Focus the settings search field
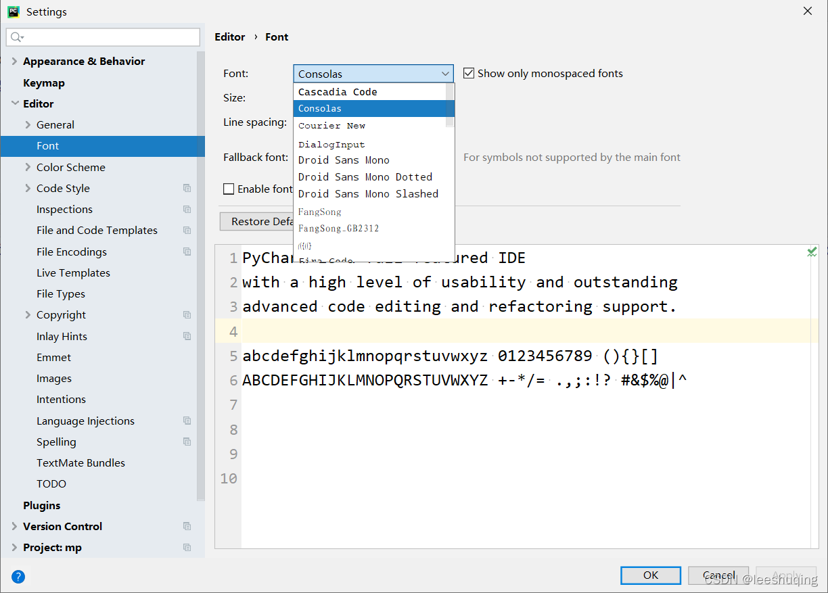 (x=103, y=37)
